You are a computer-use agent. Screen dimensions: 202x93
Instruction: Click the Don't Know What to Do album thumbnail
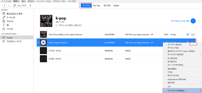point(43,34)
